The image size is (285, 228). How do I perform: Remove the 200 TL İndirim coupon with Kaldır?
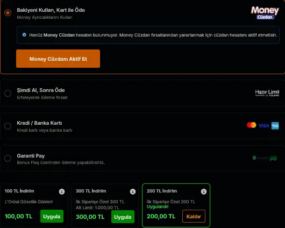point(194,216)
